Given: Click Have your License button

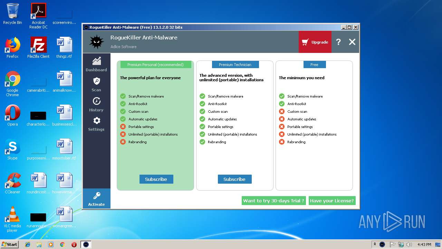Looking at the screenshot, I should [332, 201].
